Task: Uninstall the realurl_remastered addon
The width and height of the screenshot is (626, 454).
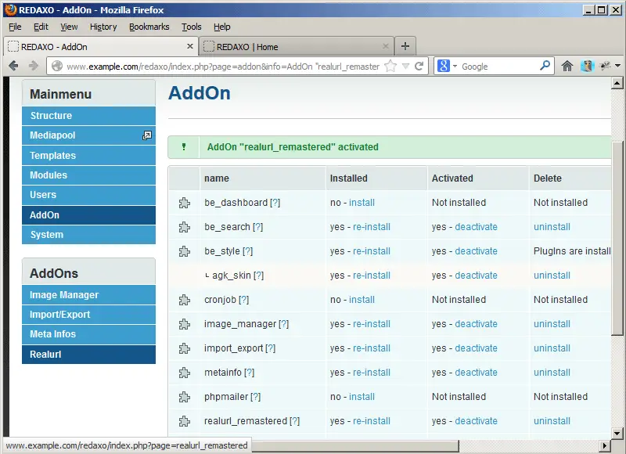Action: click(x=552, y=421)
